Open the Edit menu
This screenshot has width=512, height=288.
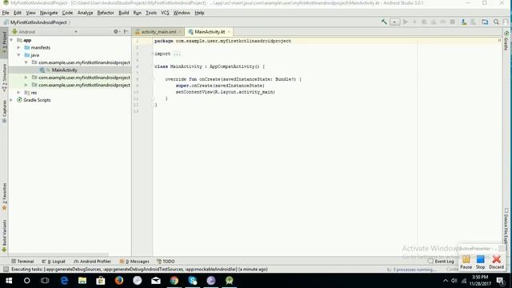click(18, 13)
